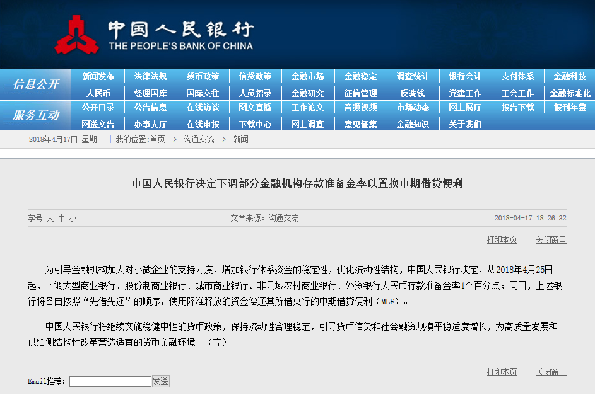Click article title about 存款准备金率

(x=298, y=184)
